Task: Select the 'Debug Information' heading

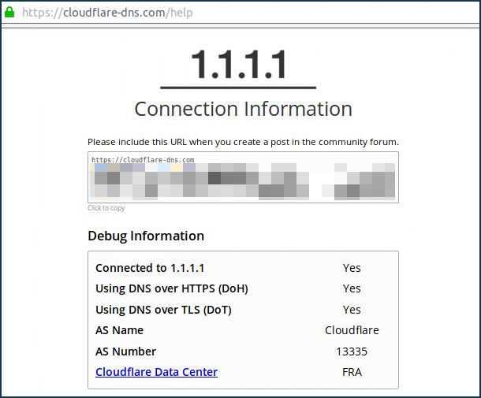Action: pos(146,236)
